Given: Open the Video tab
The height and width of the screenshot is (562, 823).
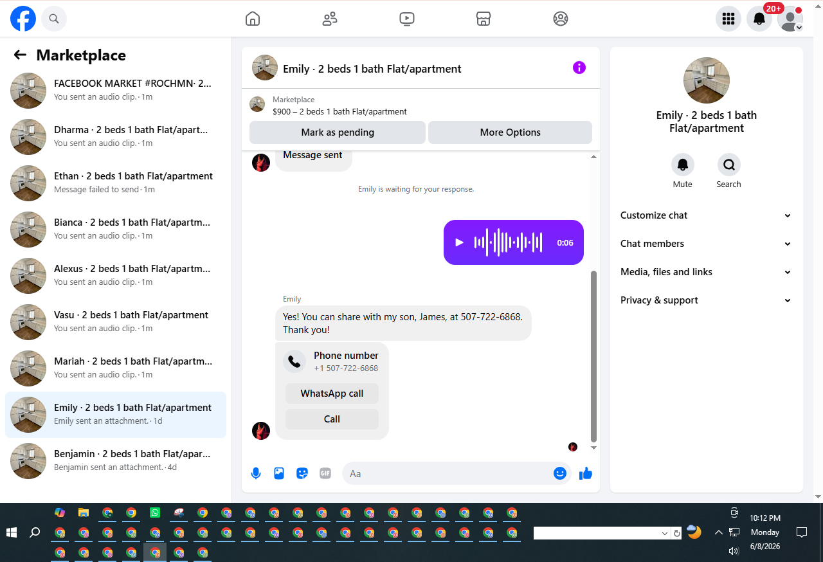Looking at the screenshot, I should click(x=407, y=19).
